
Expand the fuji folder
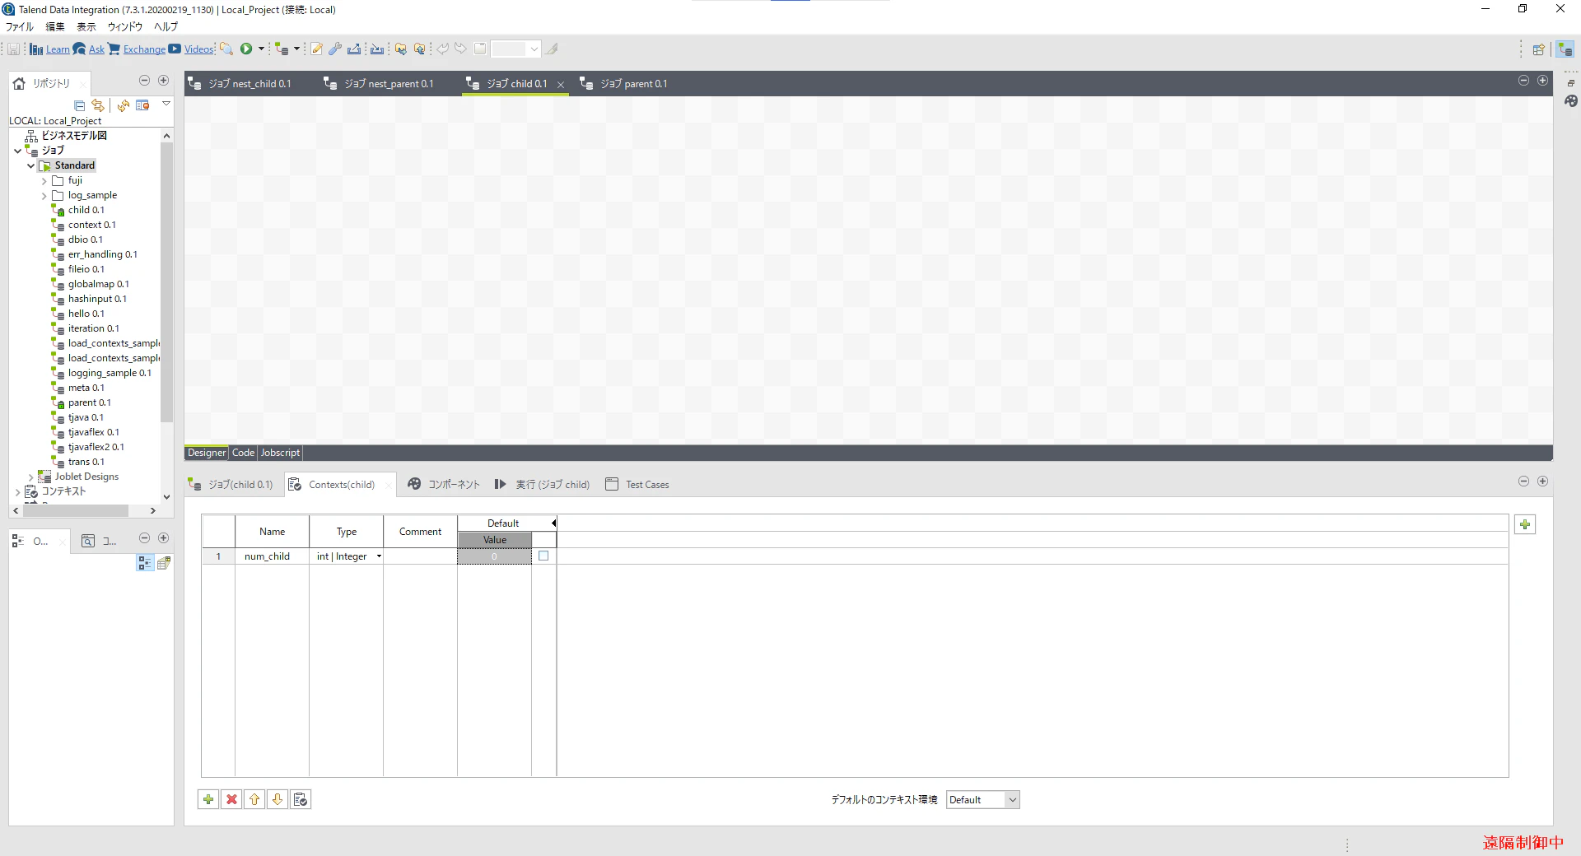(x=44, y=181)
